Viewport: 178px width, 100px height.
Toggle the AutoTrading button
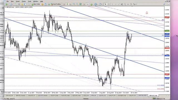[x=56, y=4]
